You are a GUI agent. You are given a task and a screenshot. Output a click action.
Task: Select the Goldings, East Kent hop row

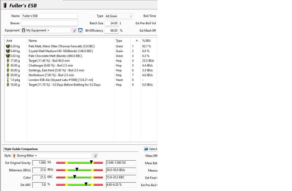point(56,70)
